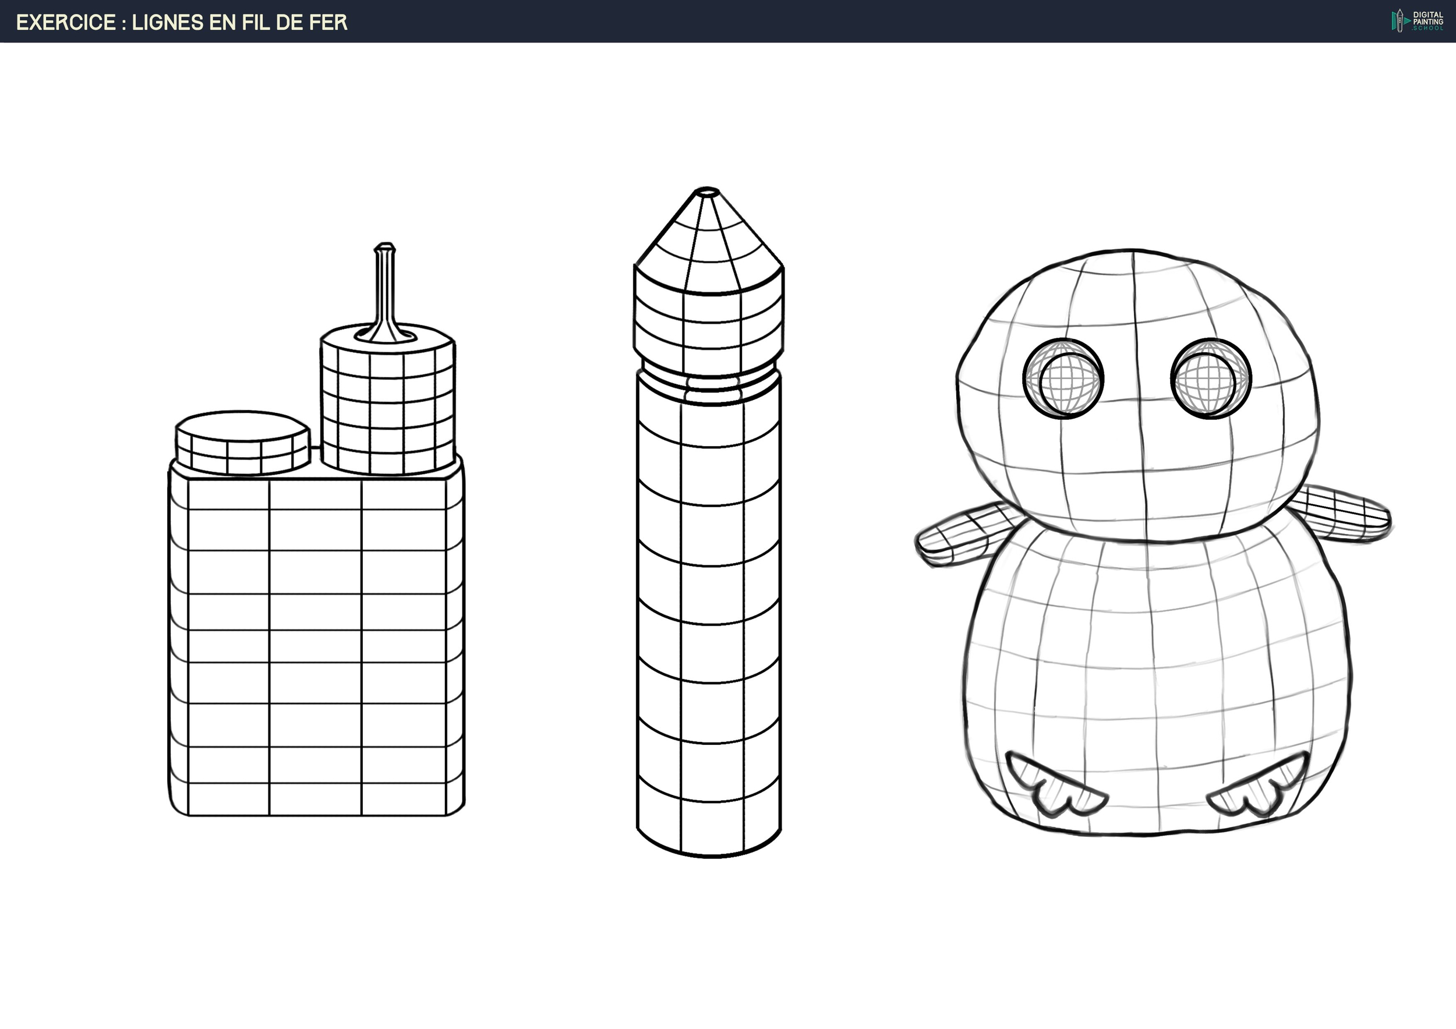
Task: Click the cone-shaped cap of the tall bottle
Action: [x=709, y=244]
